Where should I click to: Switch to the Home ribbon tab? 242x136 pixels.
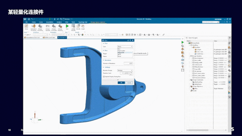[x=34, y=22]
